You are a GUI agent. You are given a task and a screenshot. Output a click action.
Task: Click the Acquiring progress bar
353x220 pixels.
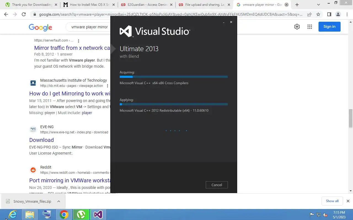tap(174, 77)
